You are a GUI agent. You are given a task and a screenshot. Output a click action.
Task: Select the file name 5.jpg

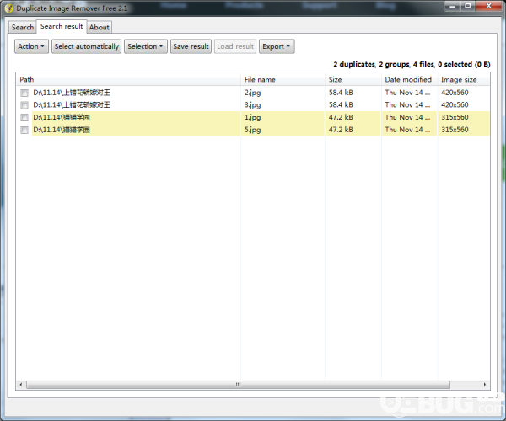[253, 130]
